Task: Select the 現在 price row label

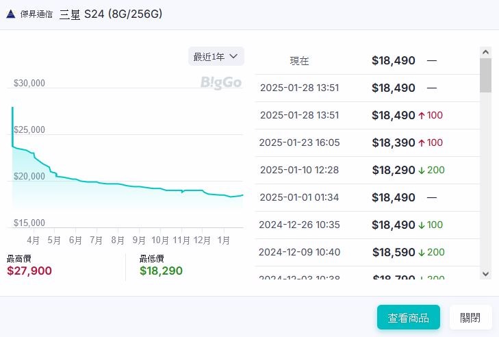Action: coord(299,61)
